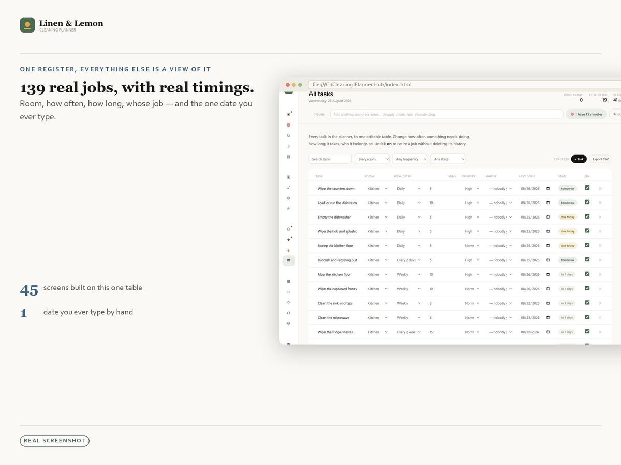Delete the Wipe the counters down row
Screen dimensions: 621x465
click(600, 188)
